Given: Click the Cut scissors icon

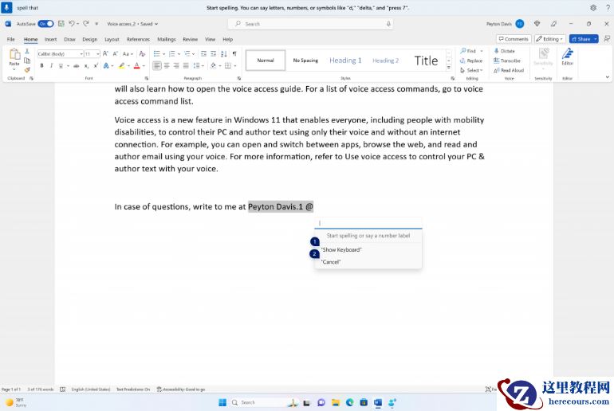Looking at the screenshot, I should pyautogui.click(x=27, y=51).
